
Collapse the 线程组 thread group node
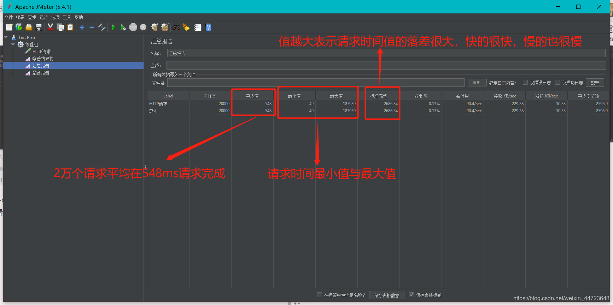(13, 44)
